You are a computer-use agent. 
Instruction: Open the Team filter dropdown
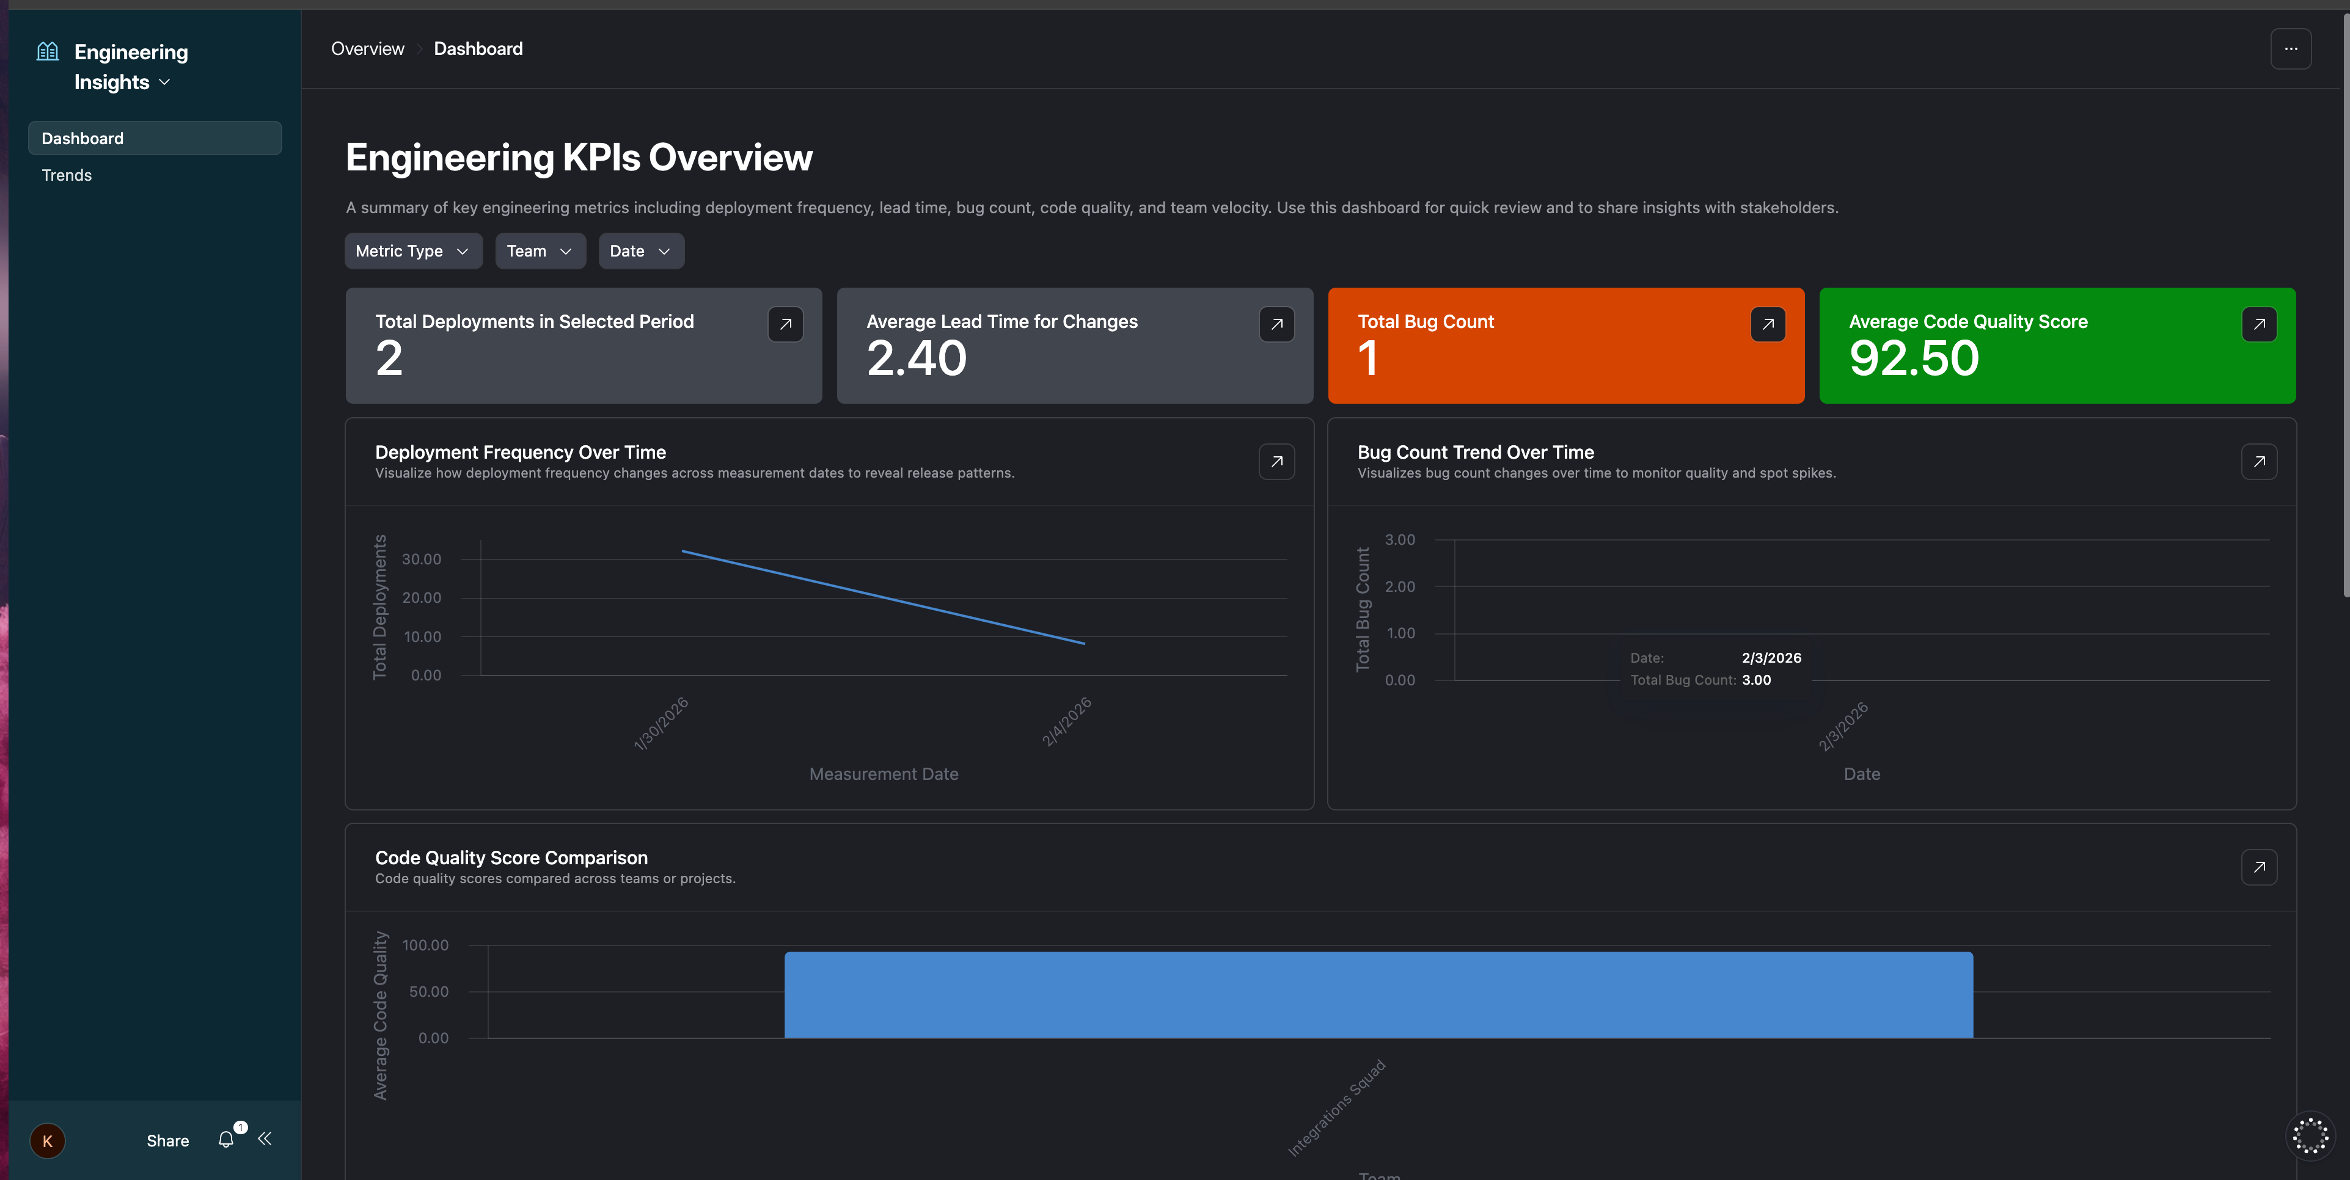coord(539,252)
